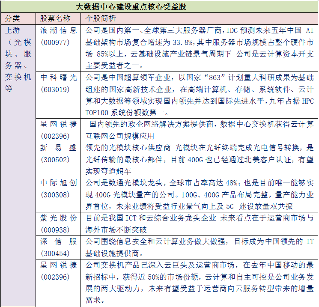The width and height of the screenshot is (319, 307).
Task: Select the stock name 中际旭创
Action: point(58,183)
